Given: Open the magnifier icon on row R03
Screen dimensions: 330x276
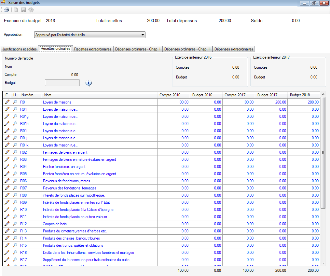Looking at the screenshot, I should click(15, 159).
